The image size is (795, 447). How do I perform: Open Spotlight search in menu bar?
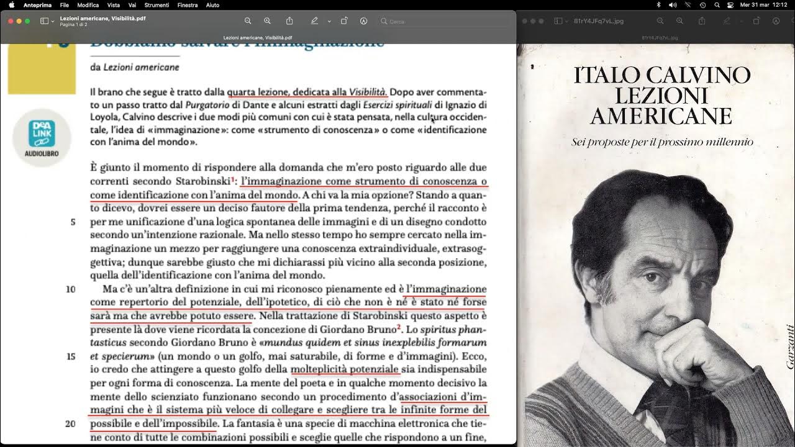tap(717, 5)
